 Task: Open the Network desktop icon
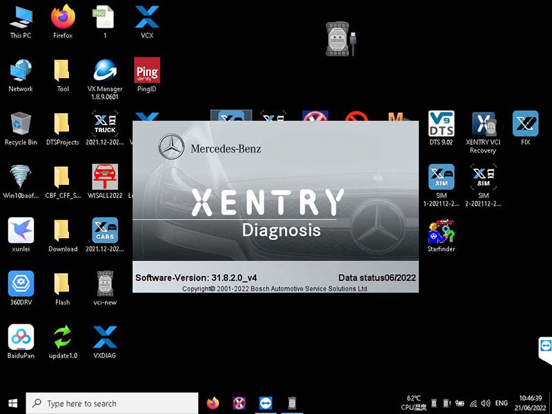coord(21,75)
